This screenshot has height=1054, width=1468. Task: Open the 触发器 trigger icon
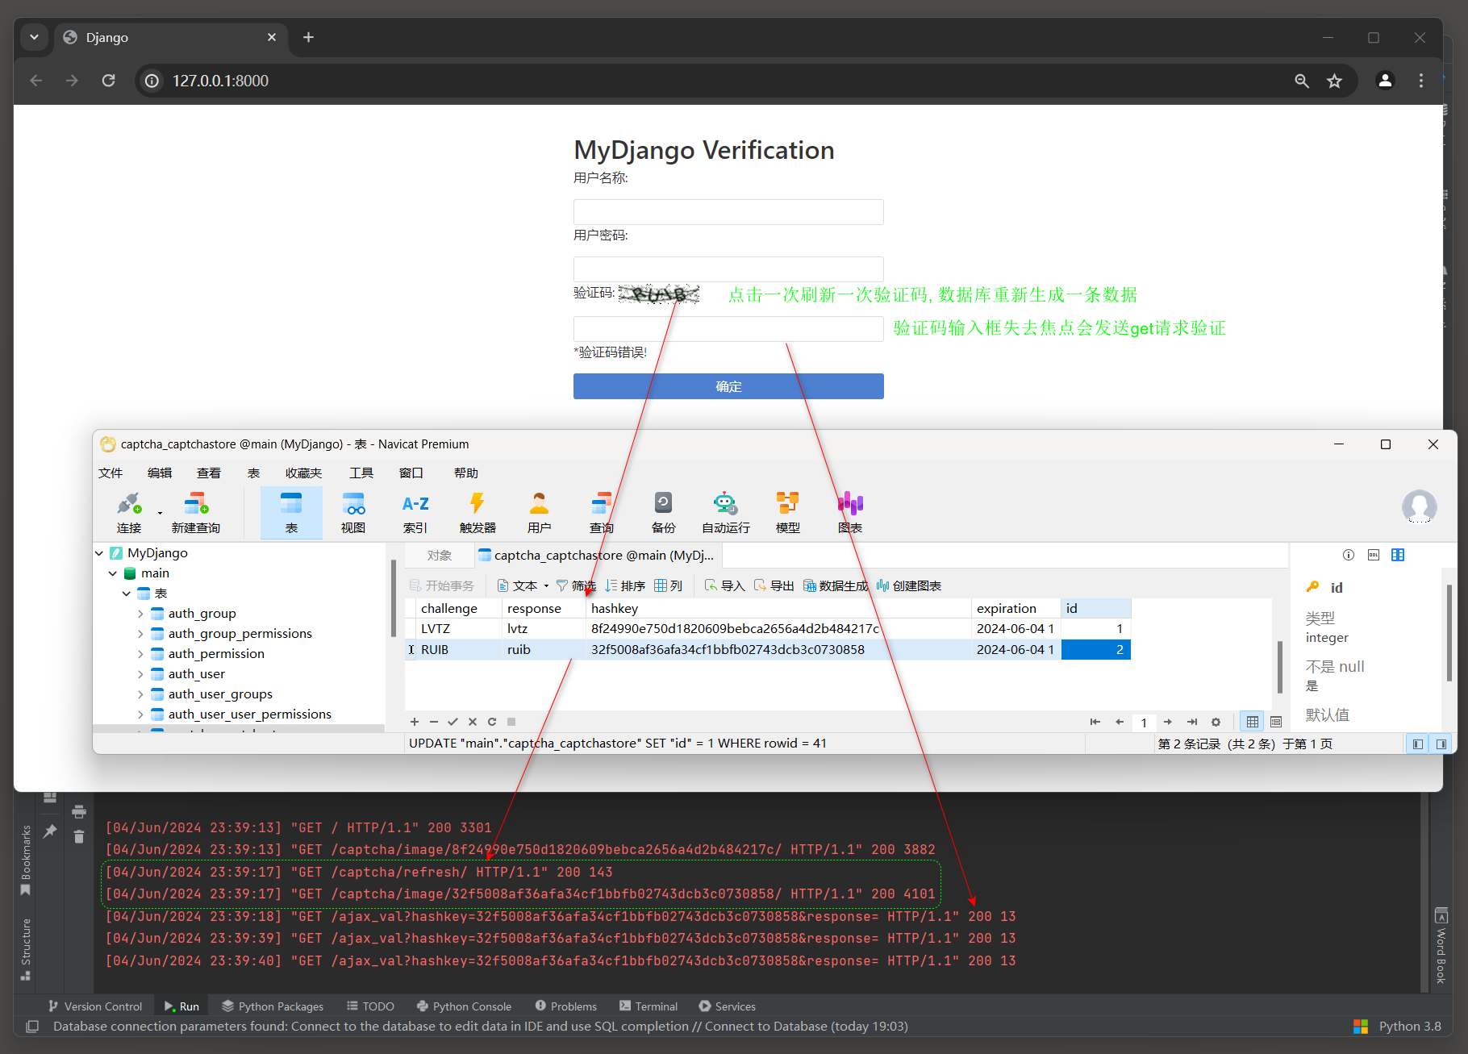(478, 512)
